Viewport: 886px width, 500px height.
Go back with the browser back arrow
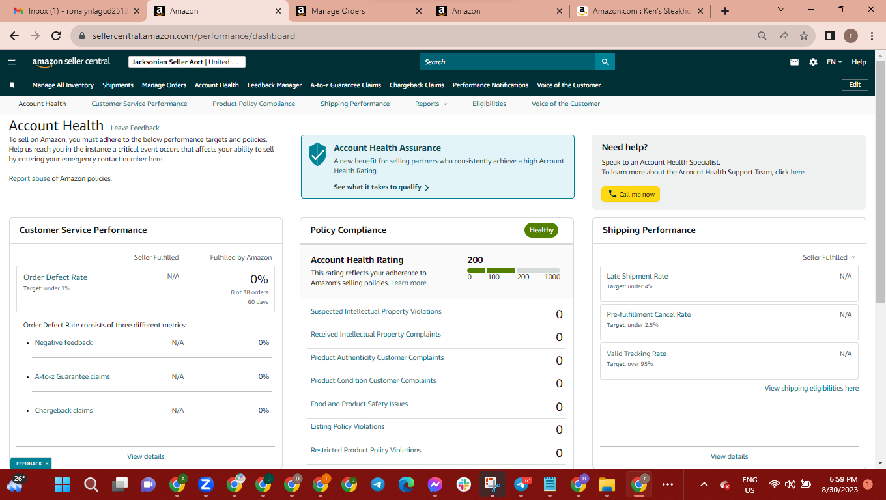coord(14,36)
